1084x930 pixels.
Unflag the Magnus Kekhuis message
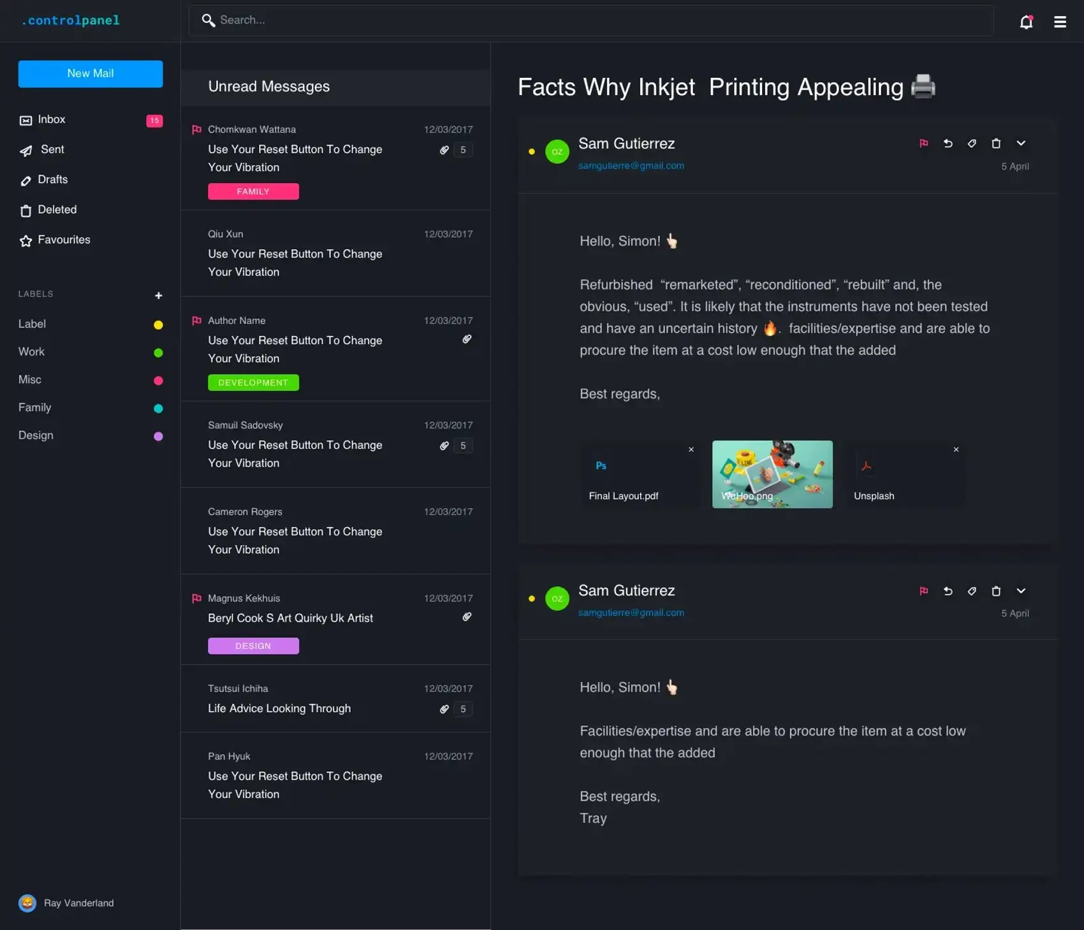pos(196,598)
